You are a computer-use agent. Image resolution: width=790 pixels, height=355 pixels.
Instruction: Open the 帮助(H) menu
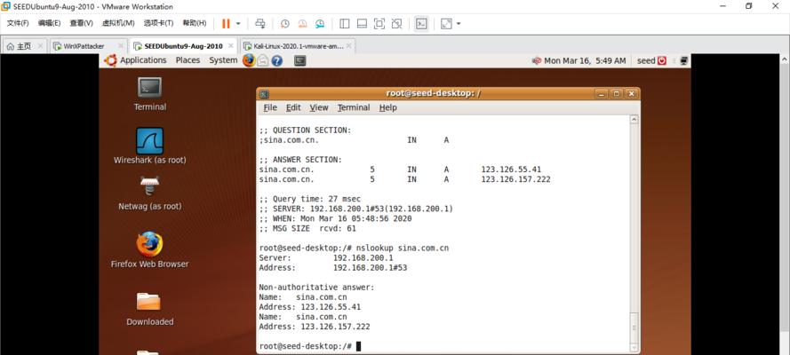[194, 23]
